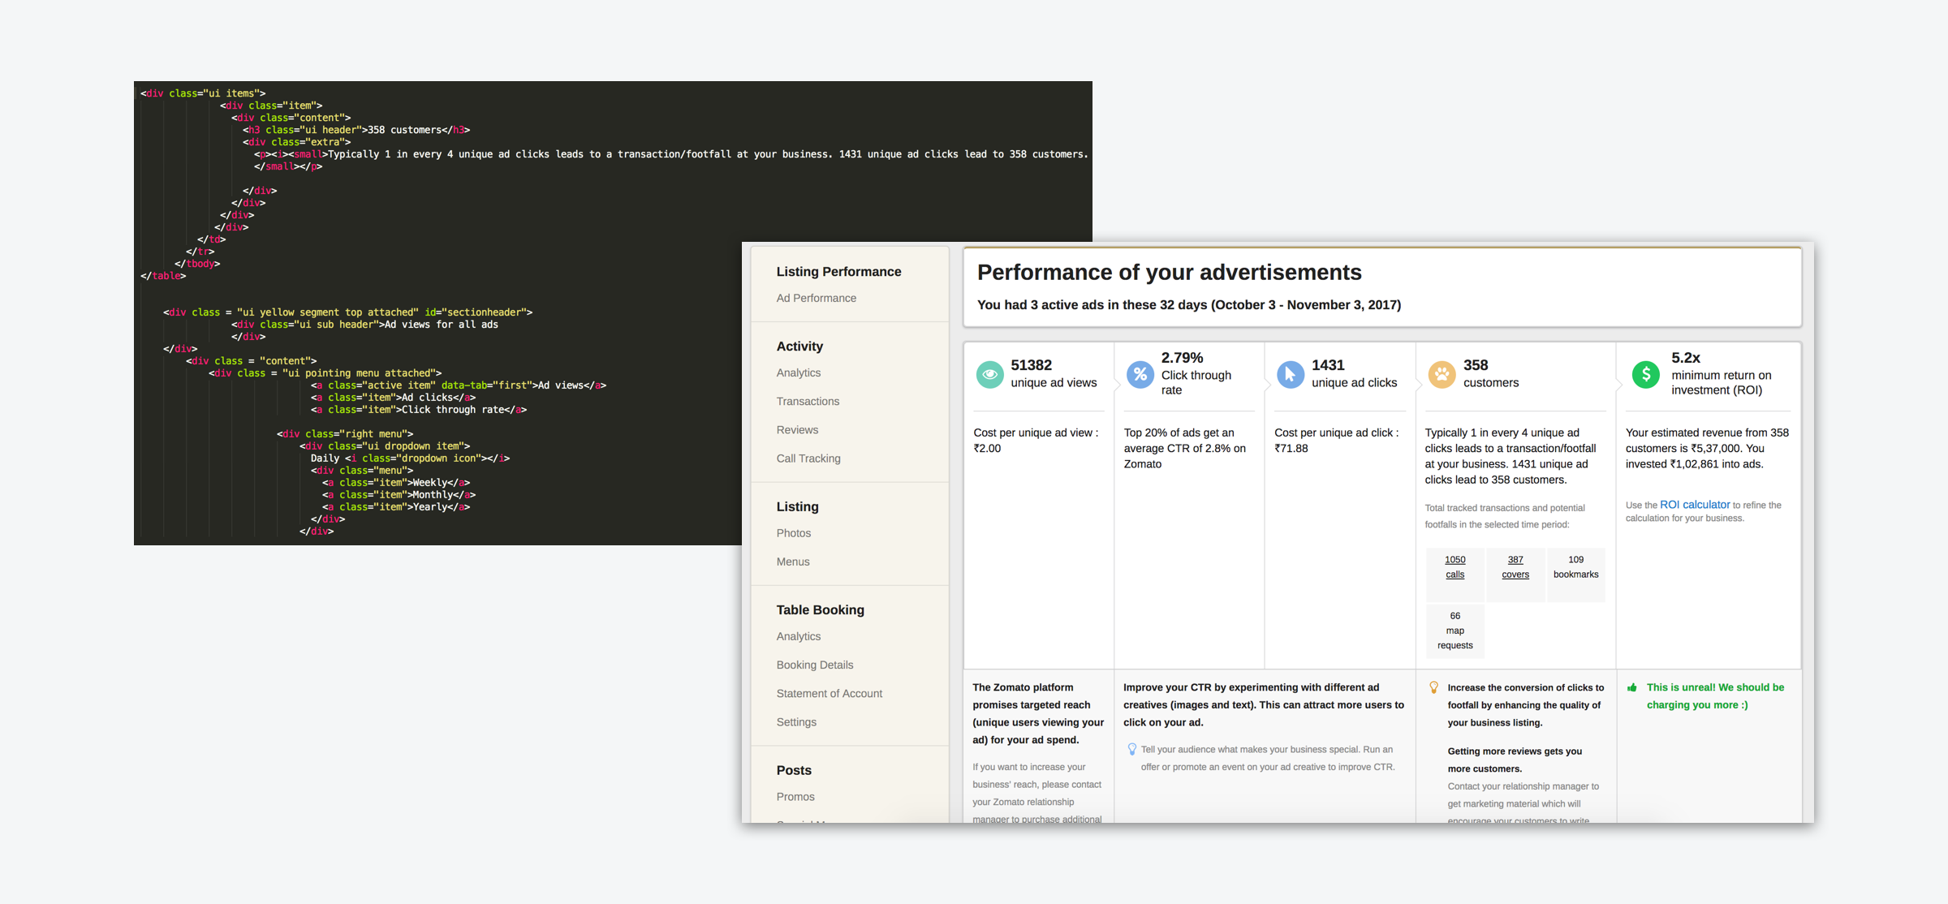The image size is (1948, 904).
Task: Click 'Performance of your advertisements' heading
Action: [x=1169, y=272]
